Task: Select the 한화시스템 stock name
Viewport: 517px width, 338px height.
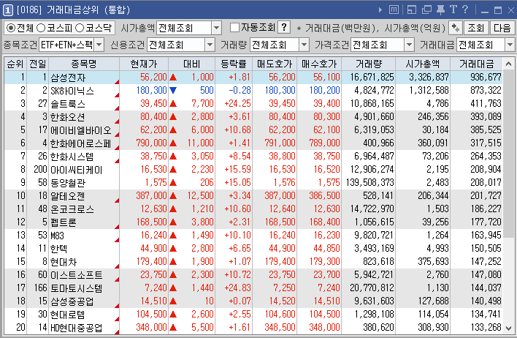Action: click(72, 157)
